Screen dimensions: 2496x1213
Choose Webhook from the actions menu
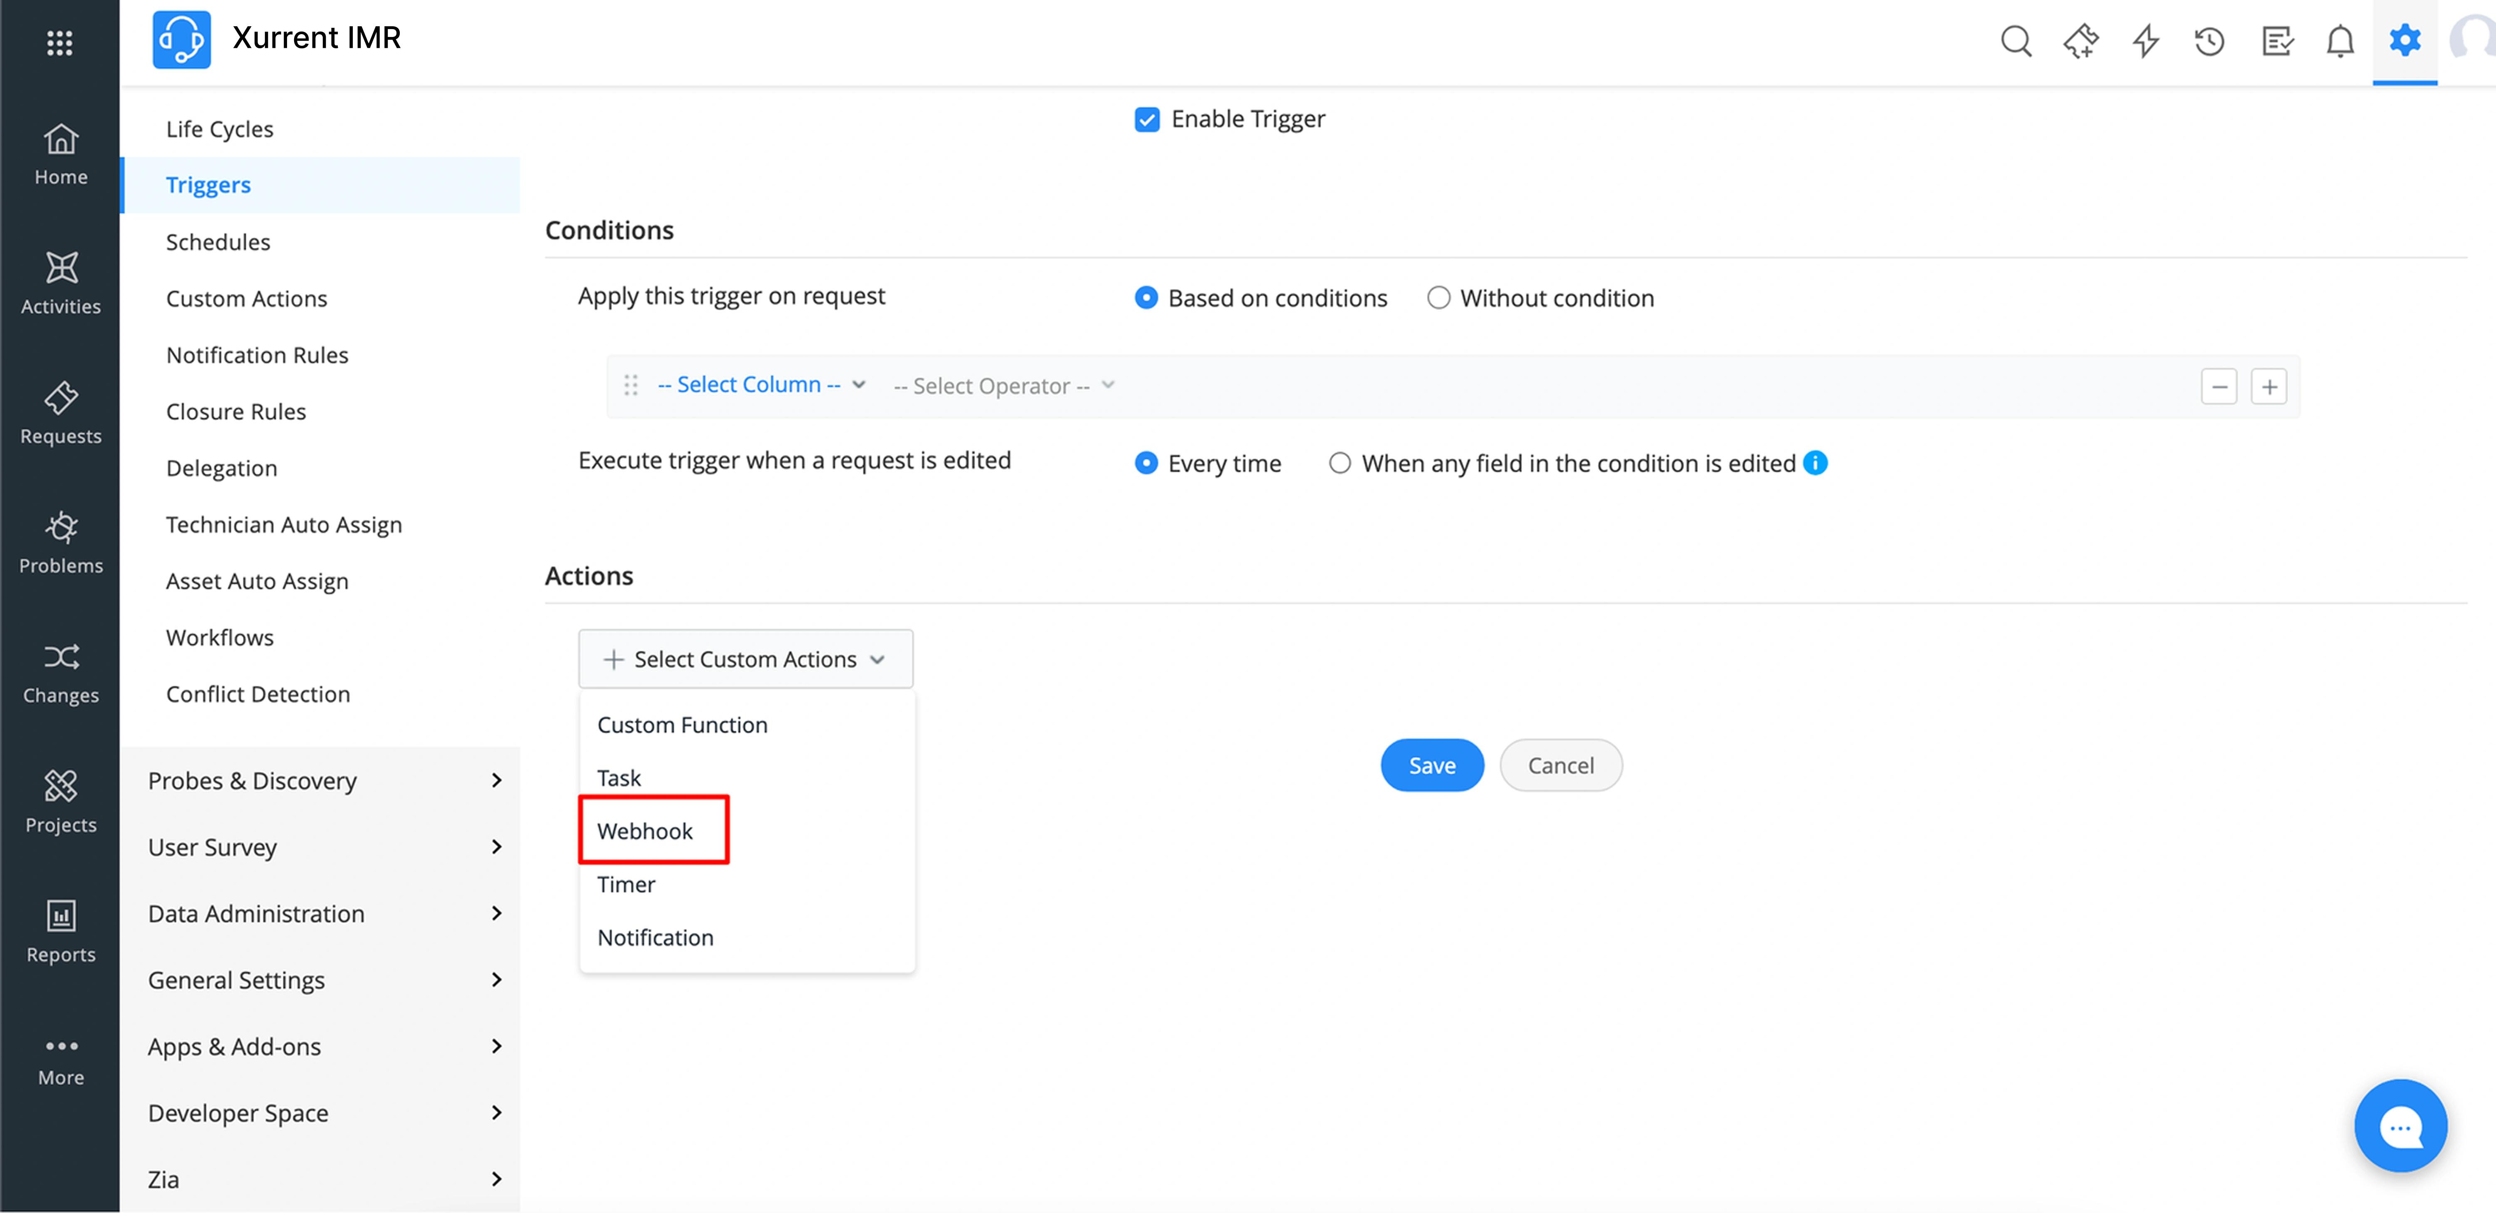645,831
